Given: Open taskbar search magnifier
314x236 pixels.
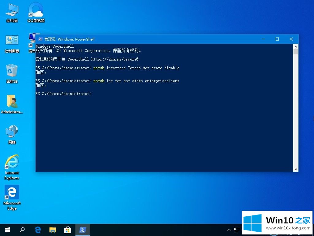Looking at the screenshot, I should [x=22, y=230].
